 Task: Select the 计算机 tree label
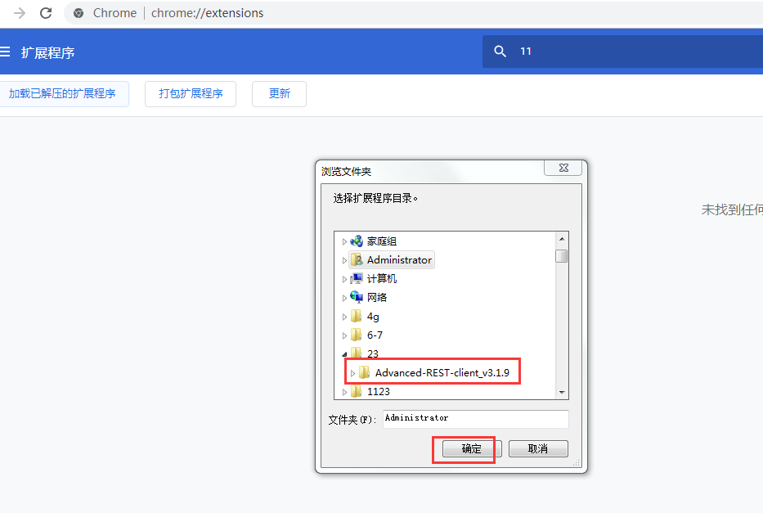382,279
